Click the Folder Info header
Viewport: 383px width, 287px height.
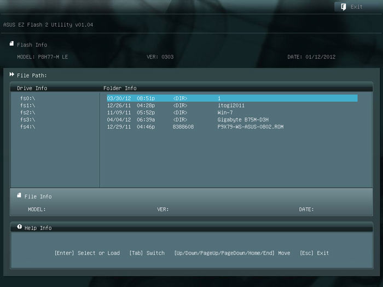pyautogui.click(x=120, y=88)
